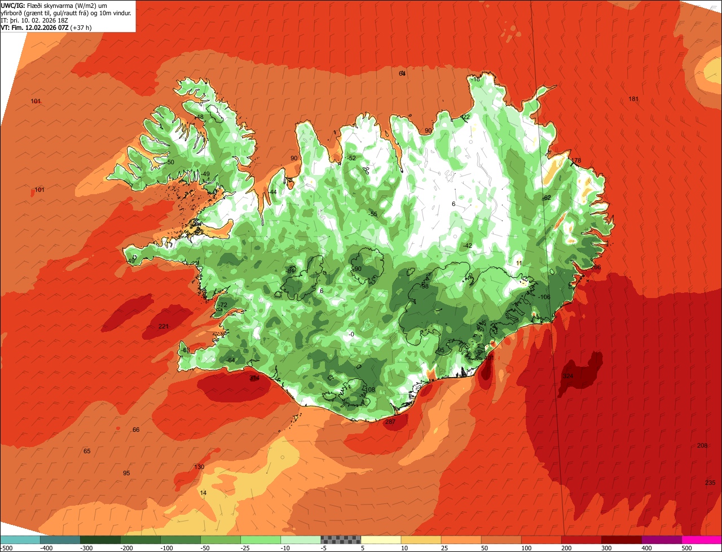Select the magenta above-500 legend swatch
The height and width of the screenshot is (552, 722).
702,540
